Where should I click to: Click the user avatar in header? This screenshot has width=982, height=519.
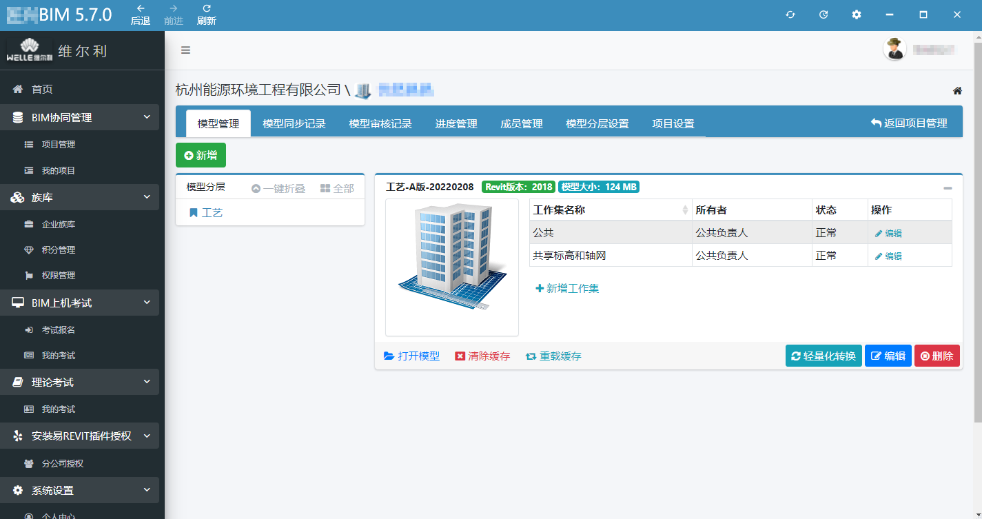pyautogui.click(x=894, y=49)
